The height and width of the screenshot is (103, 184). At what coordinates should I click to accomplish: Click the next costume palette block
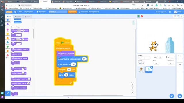point(16,54)
